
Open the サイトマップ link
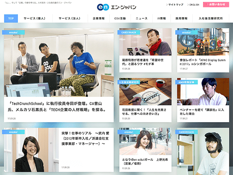(x=175, y=5)
